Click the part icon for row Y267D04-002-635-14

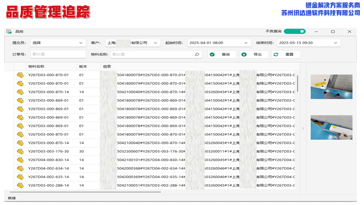20,177
